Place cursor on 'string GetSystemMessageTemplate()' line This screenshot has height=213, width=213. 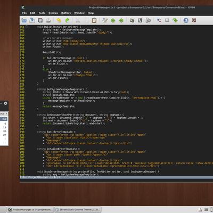(x=62, y=89)
